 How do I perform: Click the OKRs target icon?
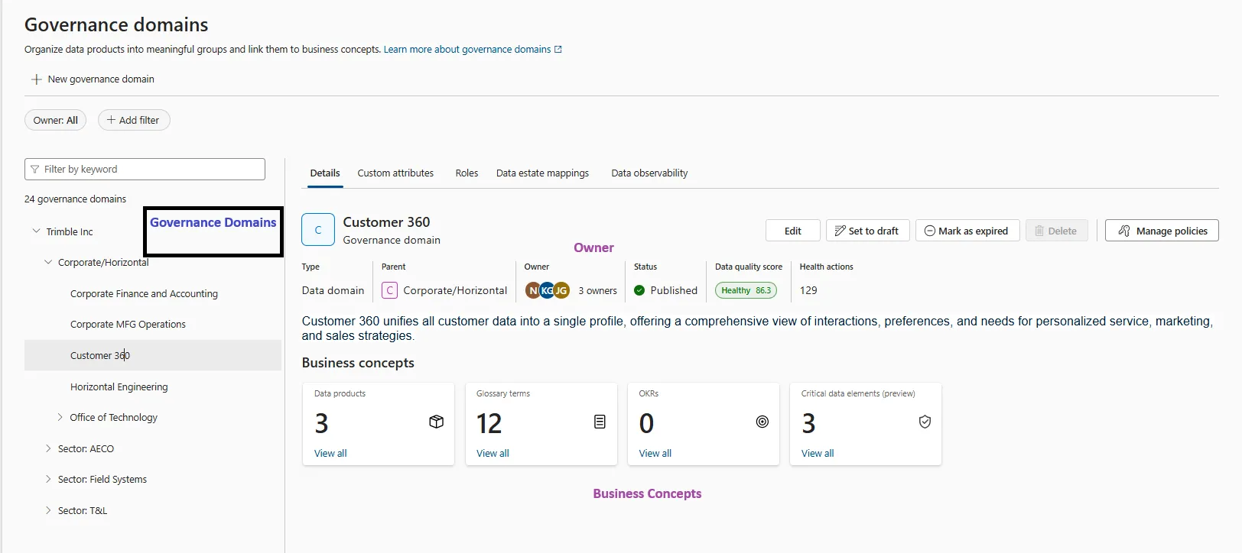(x=762, y=422)
